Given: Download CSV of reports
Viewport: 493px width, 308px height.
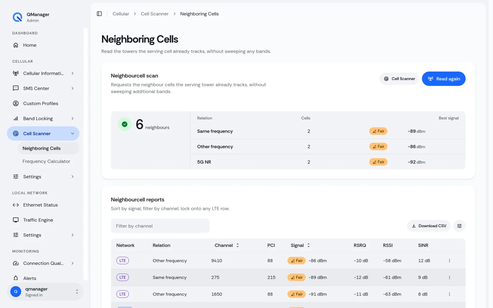Looking at the screenshot, I should [429, 226].
